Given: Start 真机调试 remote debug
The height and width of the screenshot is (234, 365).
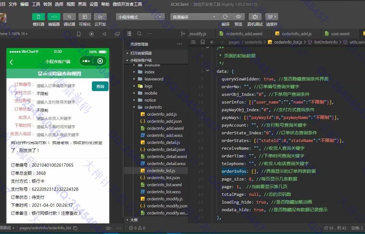Looking at the screenshot, I should tap(255, 17).
